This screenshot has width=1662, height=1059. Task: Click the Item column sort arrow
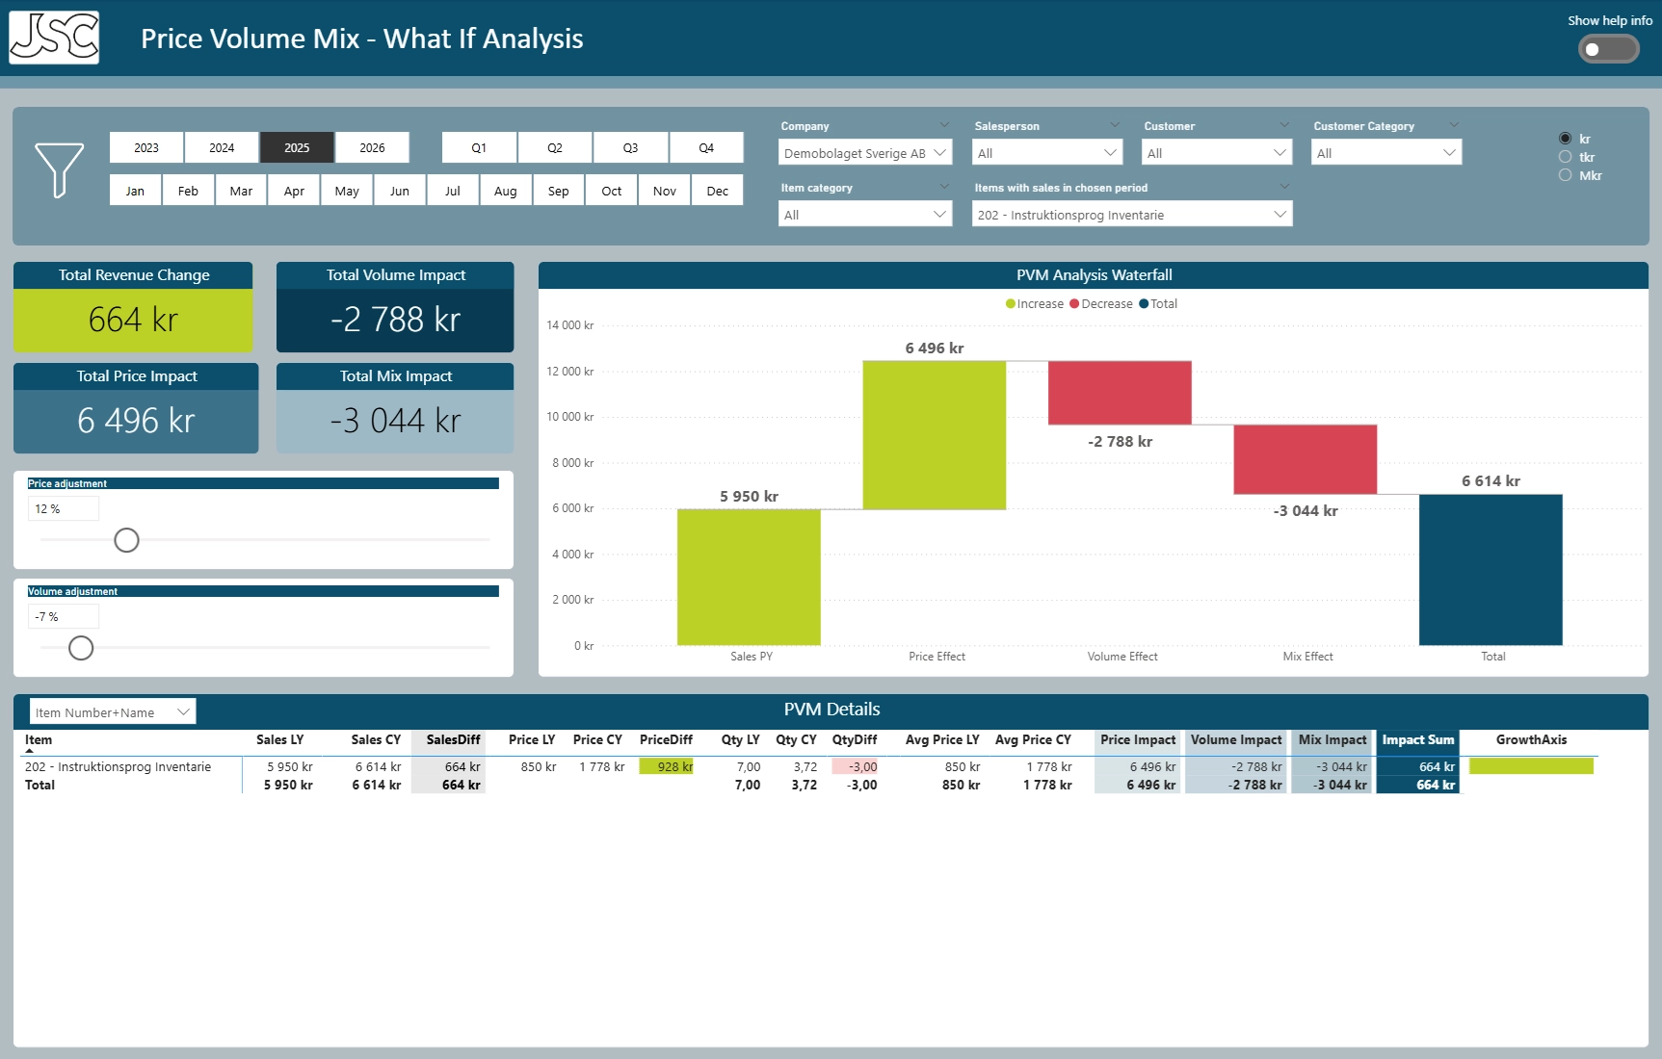click(x=30, y=751)
